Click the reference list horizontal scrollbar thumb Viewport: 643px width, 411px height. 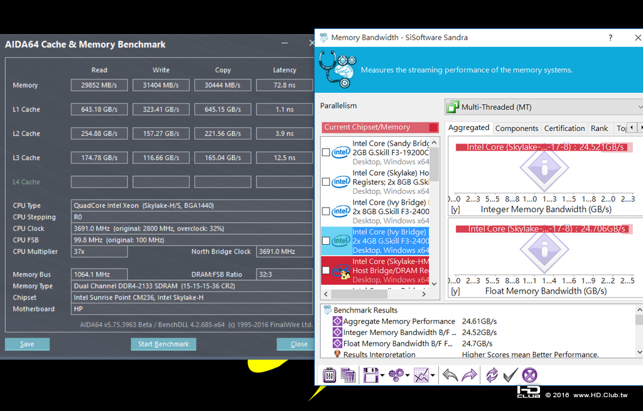coord(359,294)
